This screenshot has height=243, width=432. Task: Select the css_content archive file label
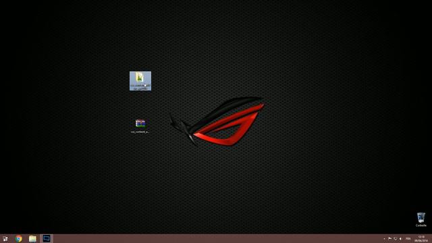point(140,132)
